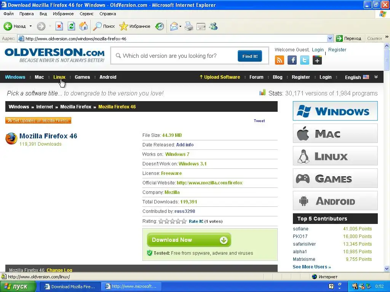The image size is (390, 292).
Task: Open the Поиск search toolbar button
Action: coord(104,26)
